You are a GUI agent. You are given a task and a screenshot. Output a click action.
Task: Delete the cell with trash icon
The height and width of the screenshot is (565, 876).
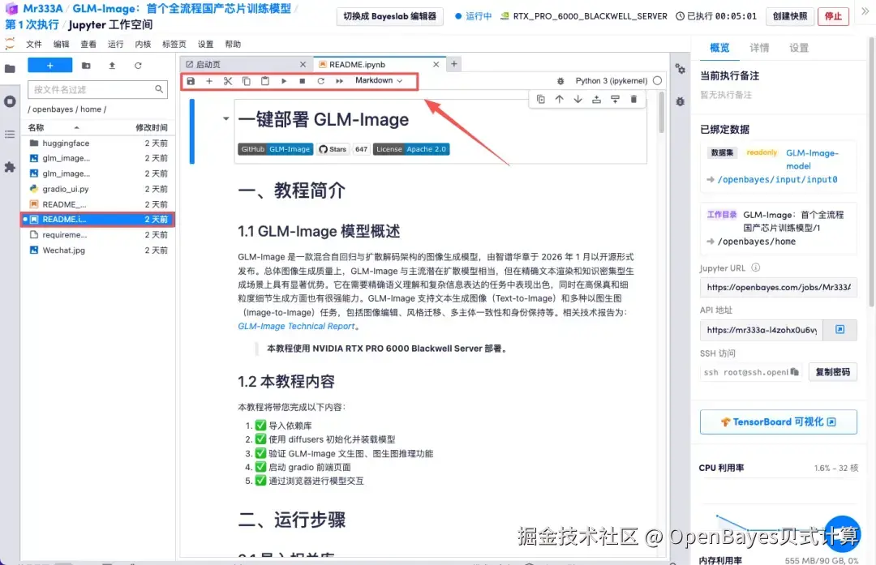(633, 100)
